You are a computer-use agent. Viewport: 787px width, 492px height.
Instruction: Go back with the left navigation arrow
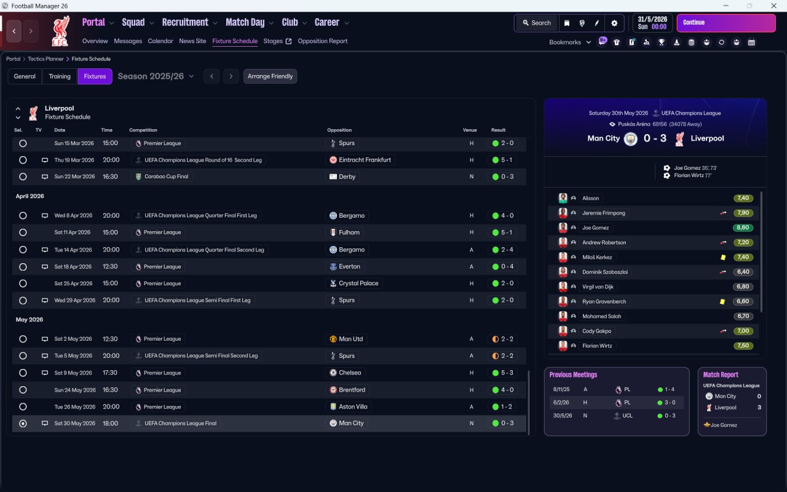coord(14,31)
